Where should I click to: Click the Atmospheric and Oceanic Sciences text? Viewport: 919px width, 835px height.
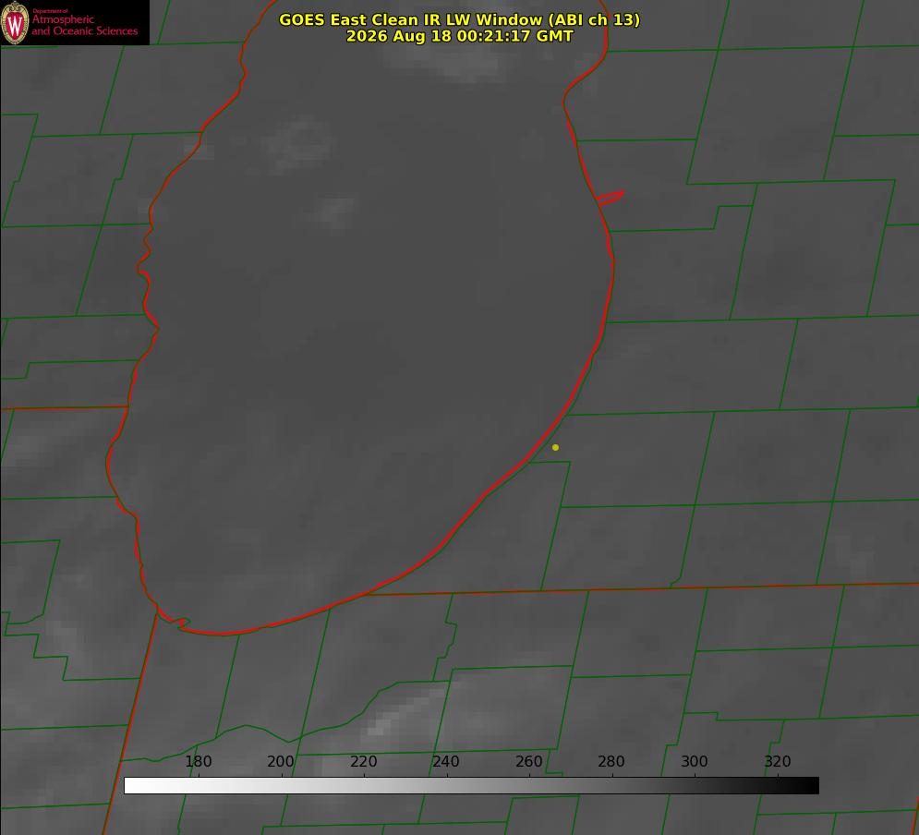click(x=84, y=25)
